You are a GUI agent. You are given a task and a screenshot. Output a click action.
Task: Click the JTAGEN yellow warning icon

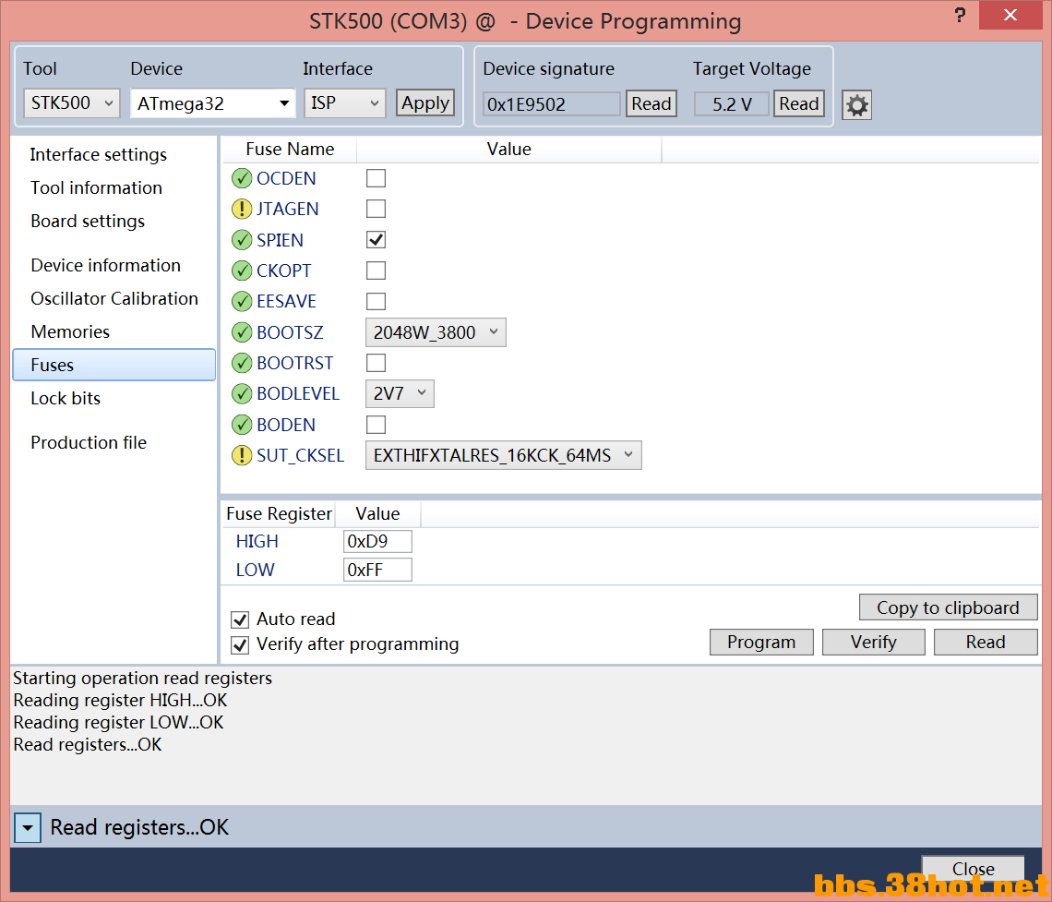pos(242,210)
